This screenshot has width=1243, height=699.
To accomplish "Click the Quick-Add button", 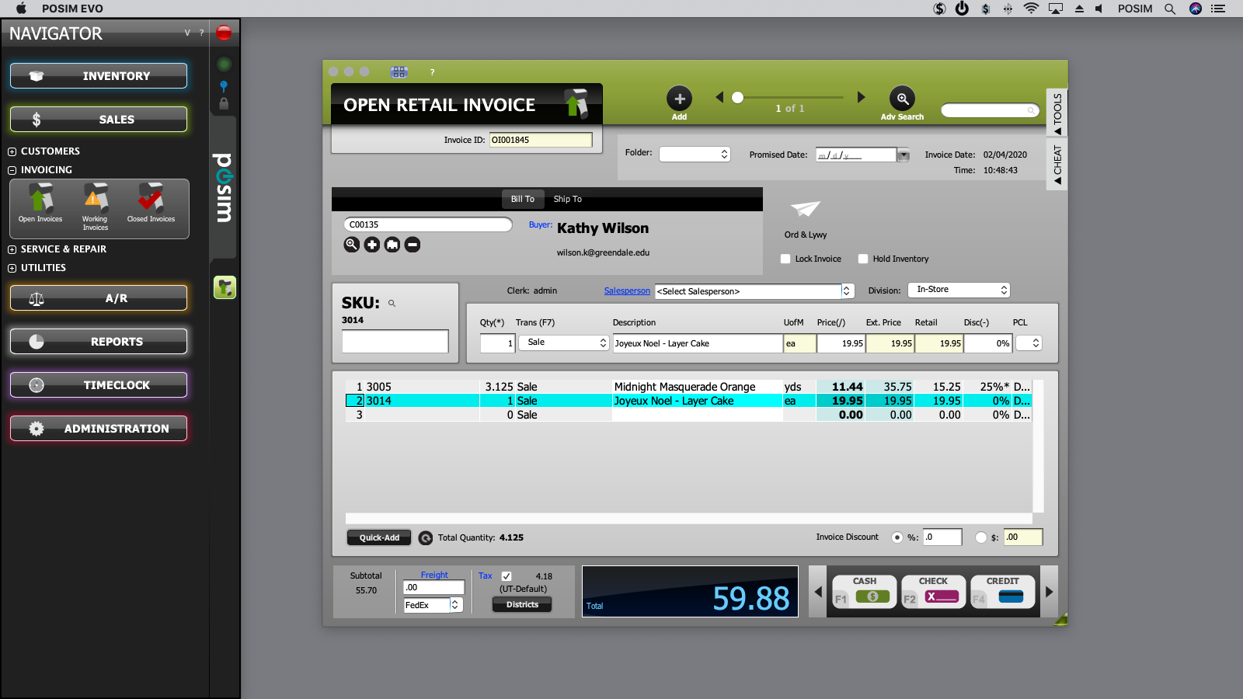I will pos(378,537).
